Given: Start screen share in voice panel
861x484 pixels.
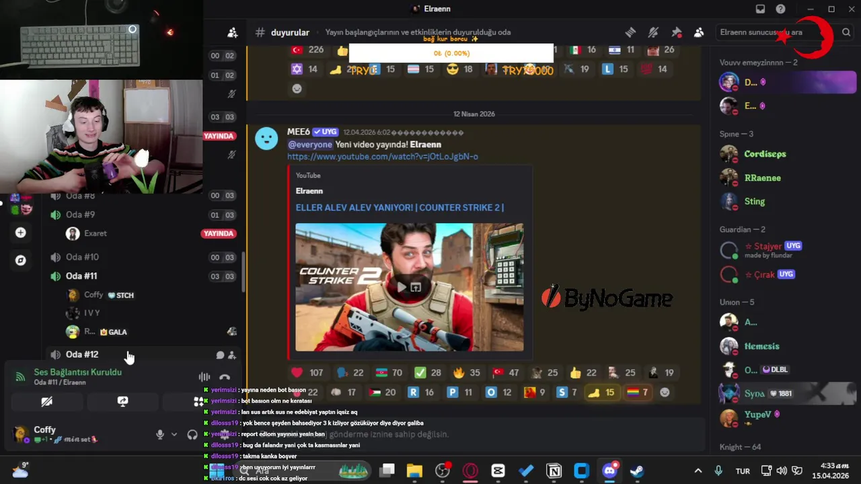Looking at the screenshot, I should point(122,401).
